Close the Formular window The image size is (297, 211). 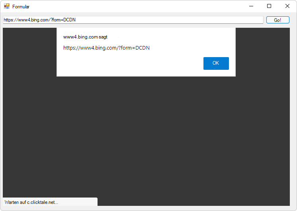[x=287, y=6]
